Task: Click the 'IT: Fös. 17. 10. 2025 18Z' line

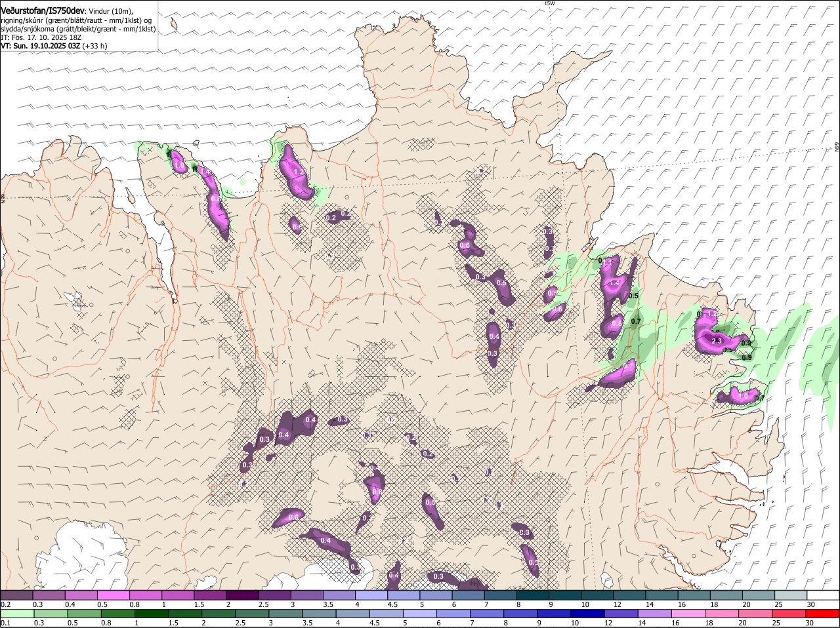Action: [x=41, y=37]
